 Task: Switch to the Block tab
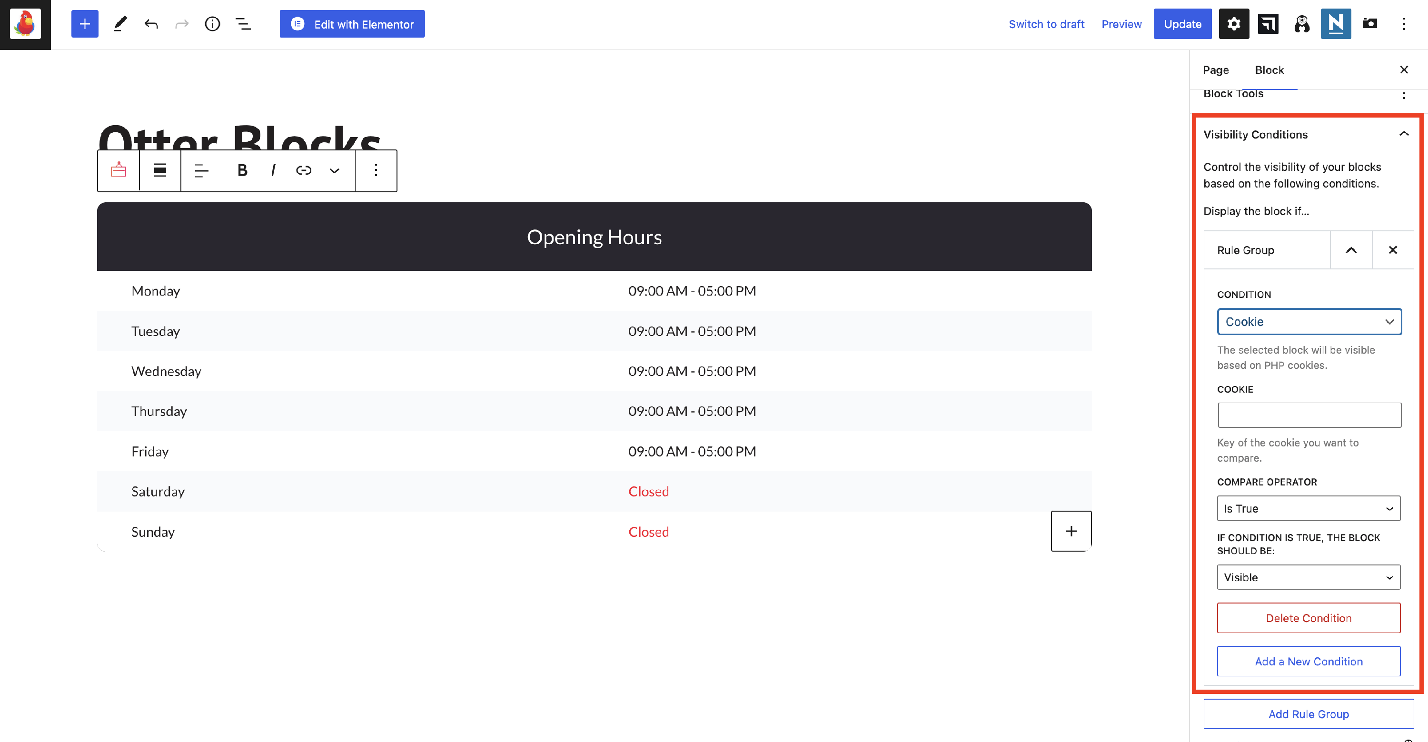[x=1269, y=70]
